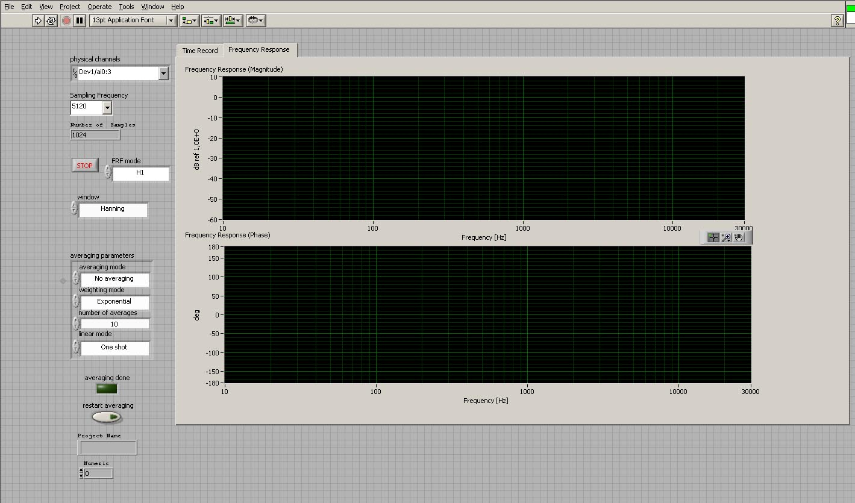This screenshot has height=503, width=855.
Task: Click the Exponential weighting mode field
Action: point(114,301)
